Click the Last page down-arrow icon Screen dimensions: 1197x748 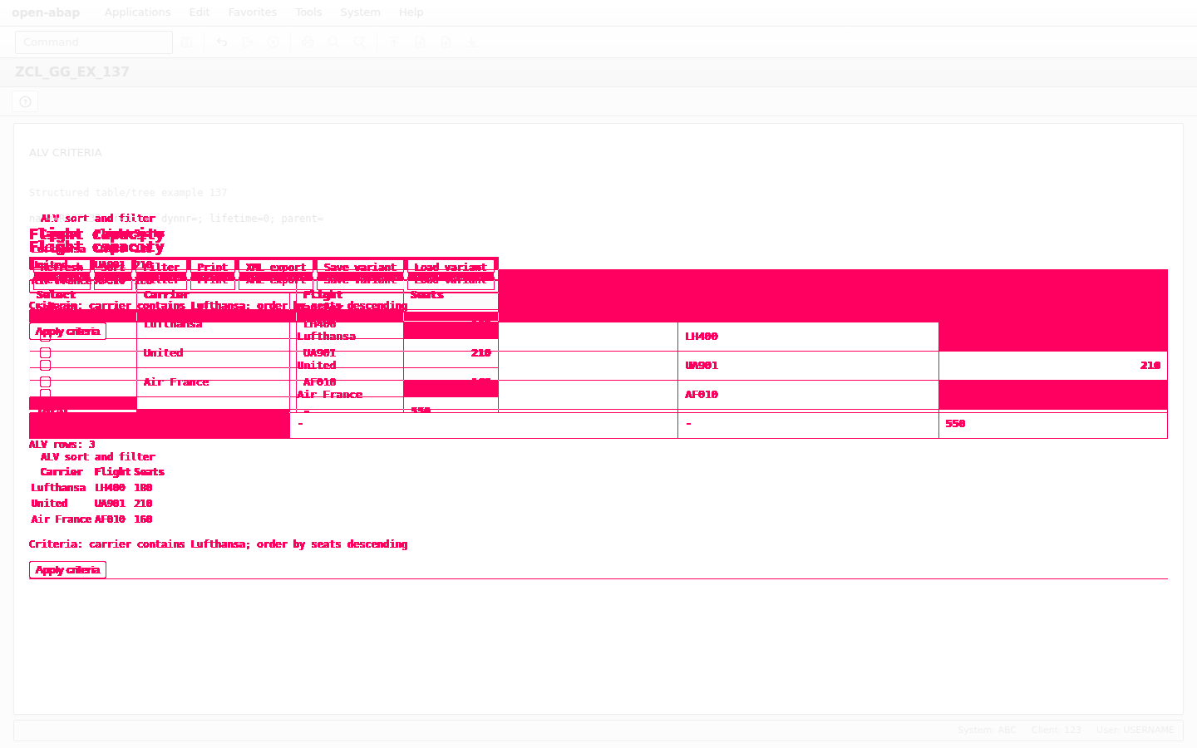click(x=472, y=42)
